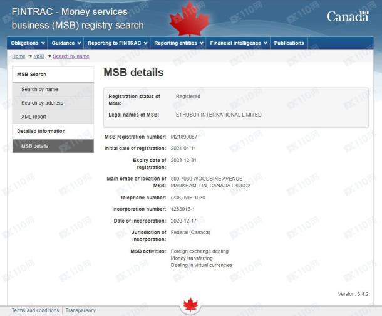Click expiry date 2023-12-31

[x=183, y=161]
